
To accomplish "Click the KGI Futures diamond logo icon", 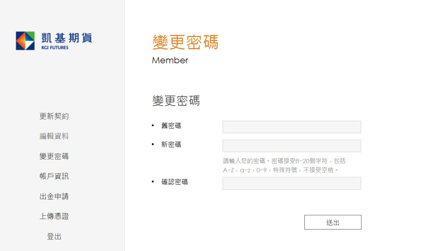I will click(x=25, y=41).
